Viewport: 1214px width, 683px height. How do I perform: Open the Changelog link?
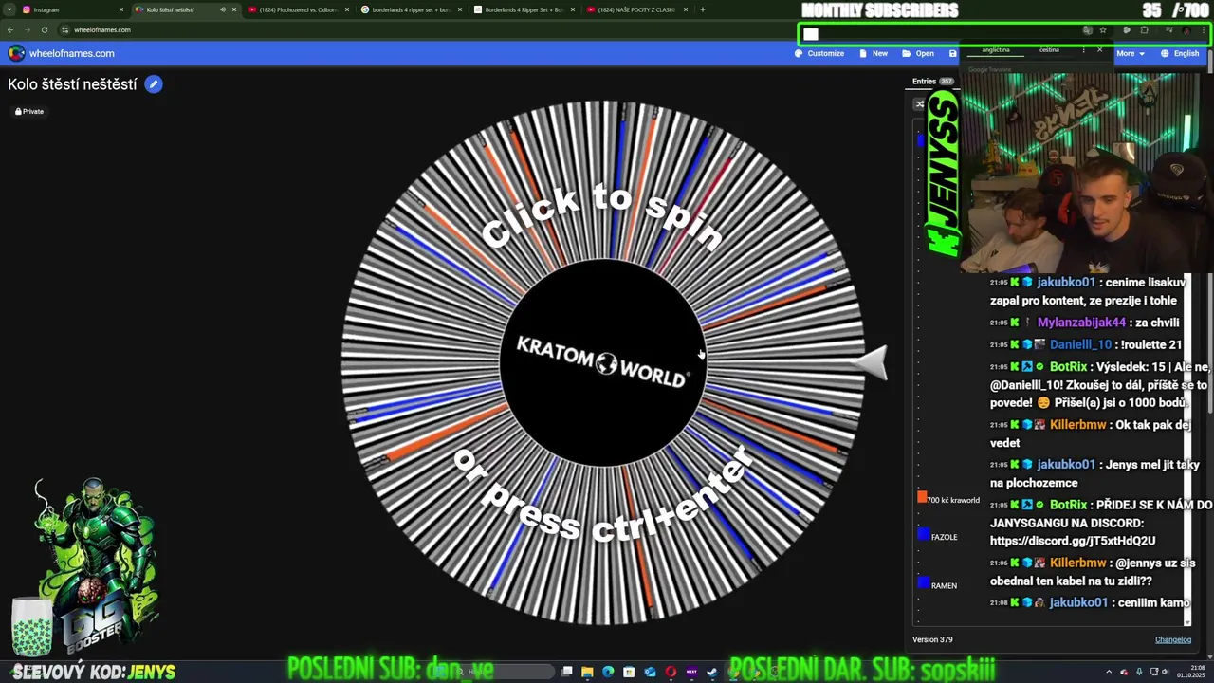point(1173,639)
